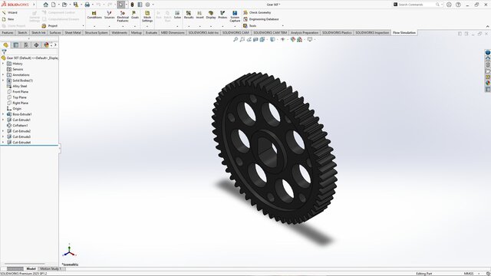
Task: Select the Front Plane in tree
Action: click(x=18, y=92)
